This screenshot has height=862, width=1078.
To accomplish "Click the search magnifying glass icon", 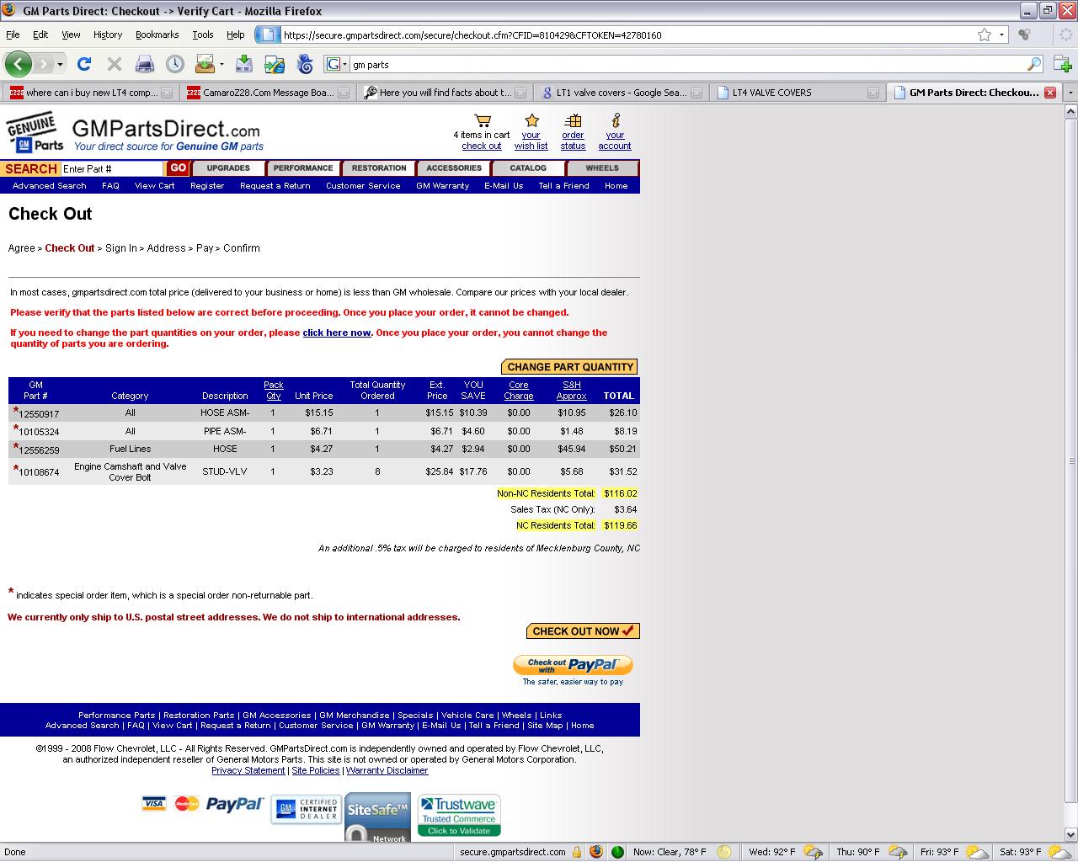I will (x=1034, y=65).
